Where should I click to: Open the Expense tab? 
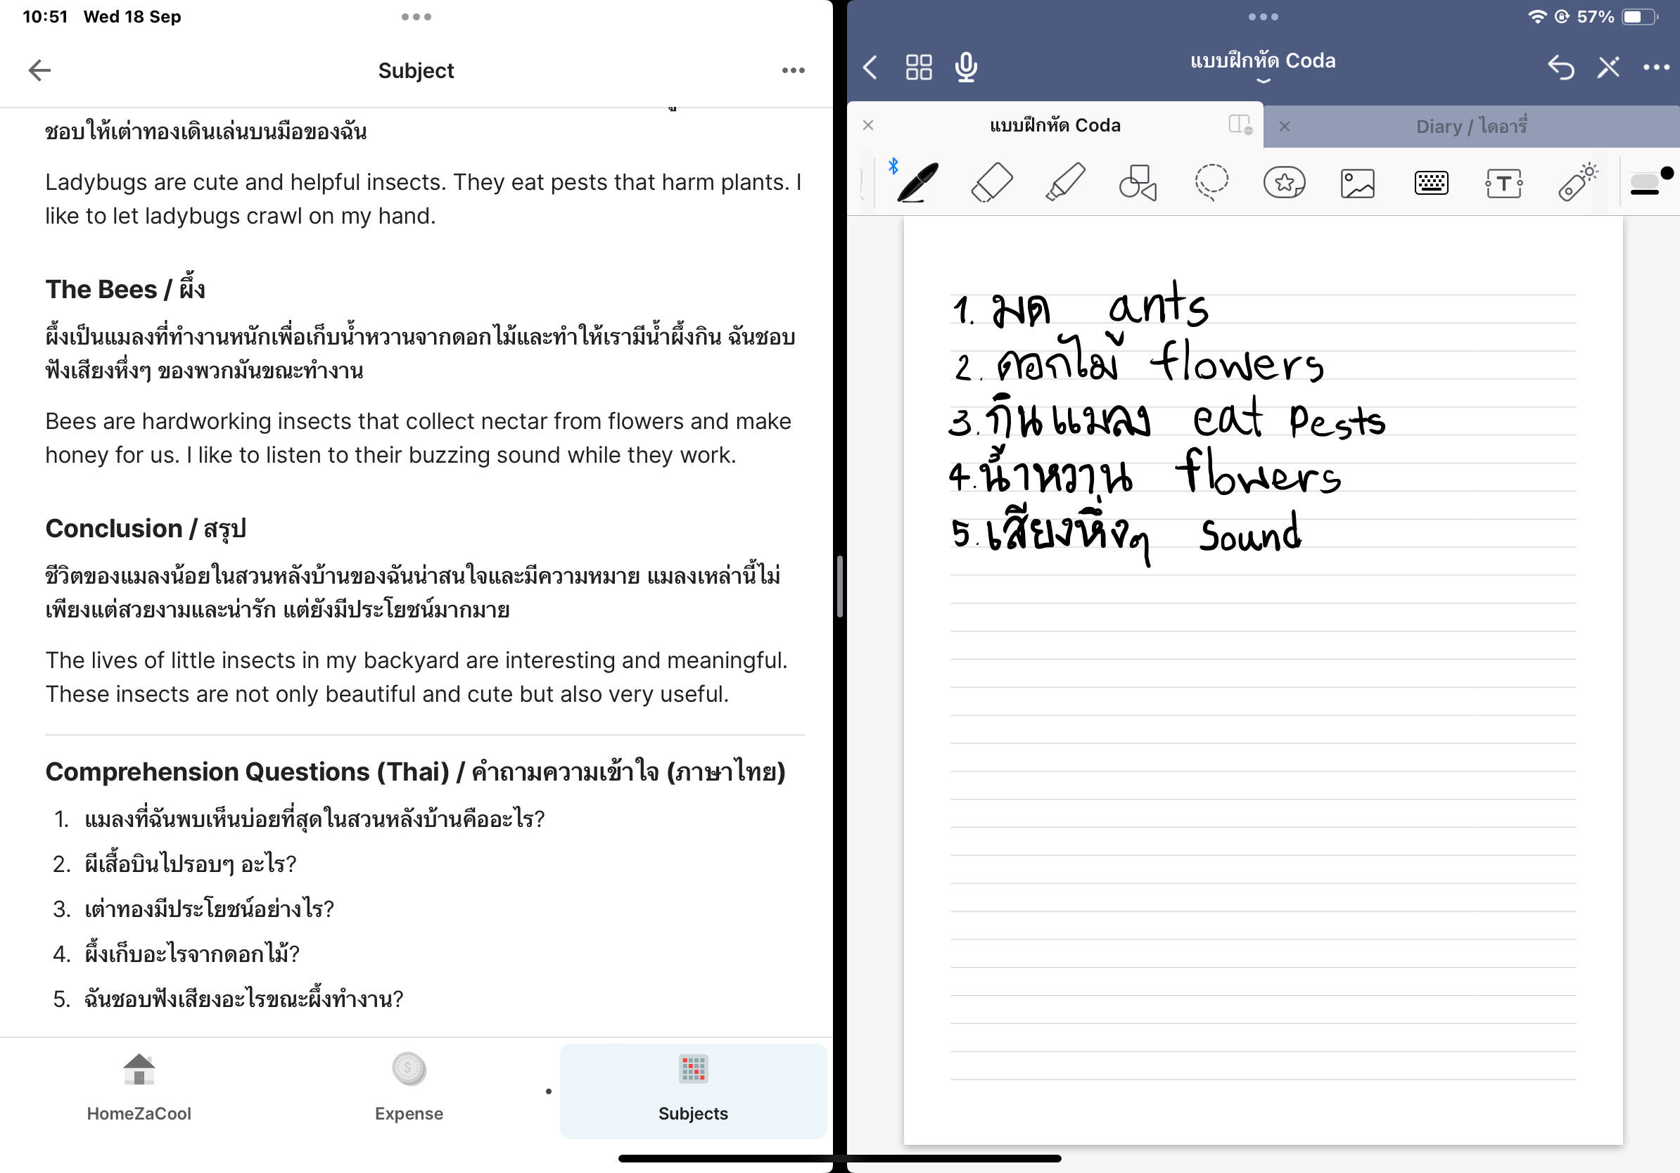click(x=408, y=1088)
